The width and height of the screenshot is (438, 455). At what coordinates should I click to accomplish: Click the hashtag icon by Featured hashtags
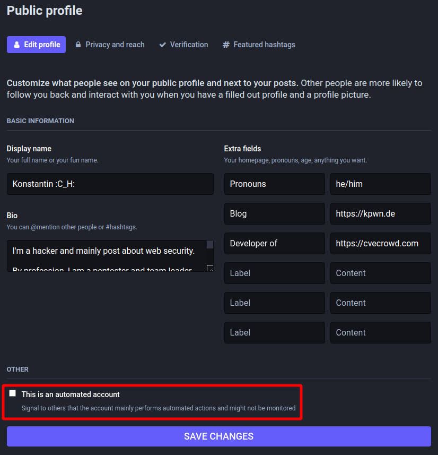click(x=226, y=45)
